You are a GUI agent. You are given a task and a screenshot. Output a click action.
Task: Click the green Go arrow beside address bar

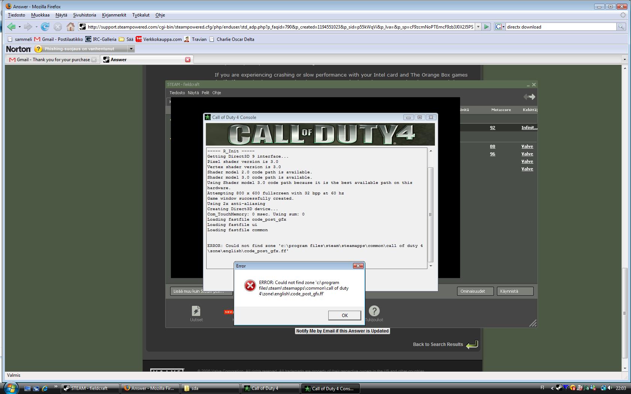click(486, 27)
